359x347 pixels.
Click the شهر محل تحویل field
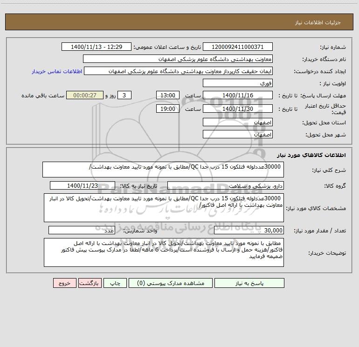click(x=238, y=134)
